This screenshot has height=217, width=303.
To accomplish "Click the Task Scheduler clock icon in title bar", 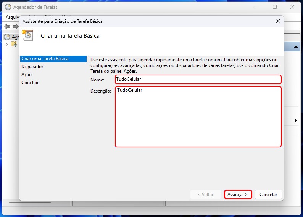I will point(8,7).
